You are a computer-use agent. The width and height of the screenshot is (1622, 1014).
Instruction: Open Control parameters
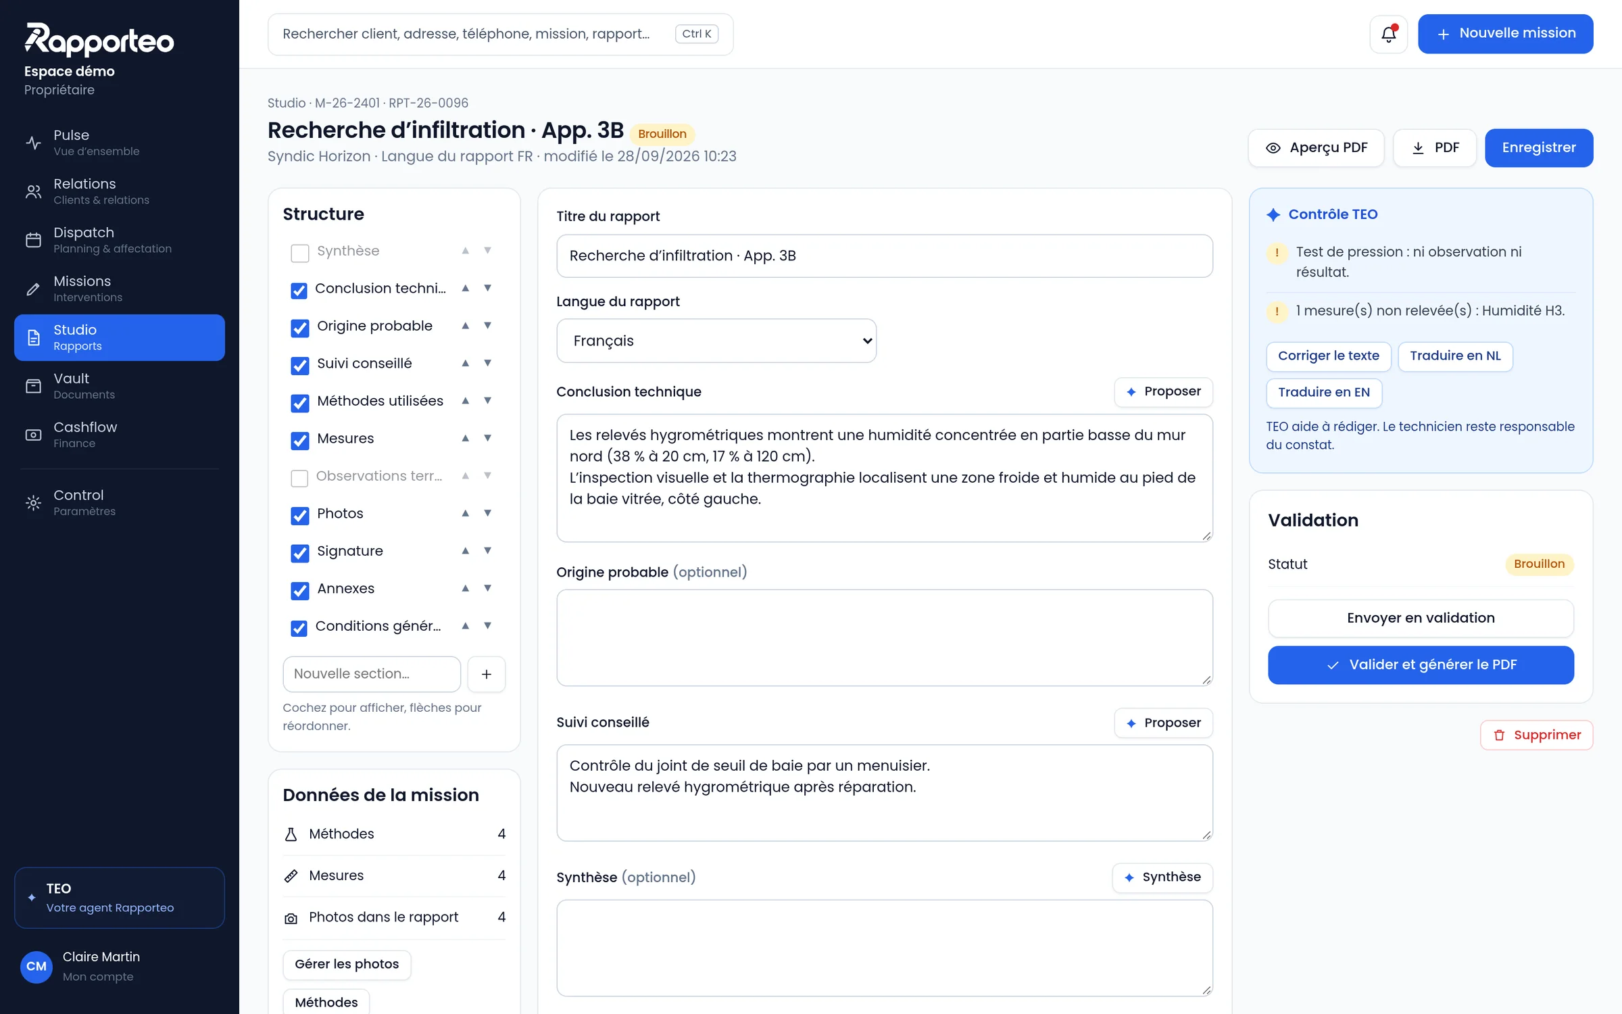tap(120, 503)
